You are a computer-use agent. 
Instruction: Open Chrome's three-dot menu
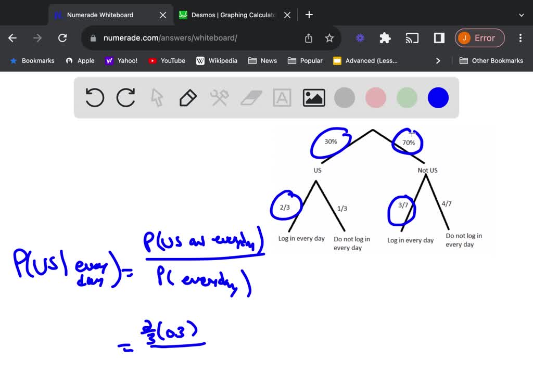(x=520, y=38)
